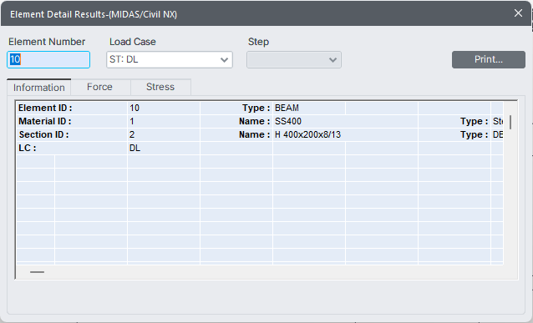Select the 'Section ID :' label cell
This screenshot has width=533, height=323.
click(x=72, y=135)
